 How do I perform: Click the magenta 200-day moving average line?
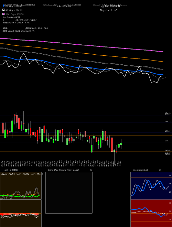tap(81, 44)
